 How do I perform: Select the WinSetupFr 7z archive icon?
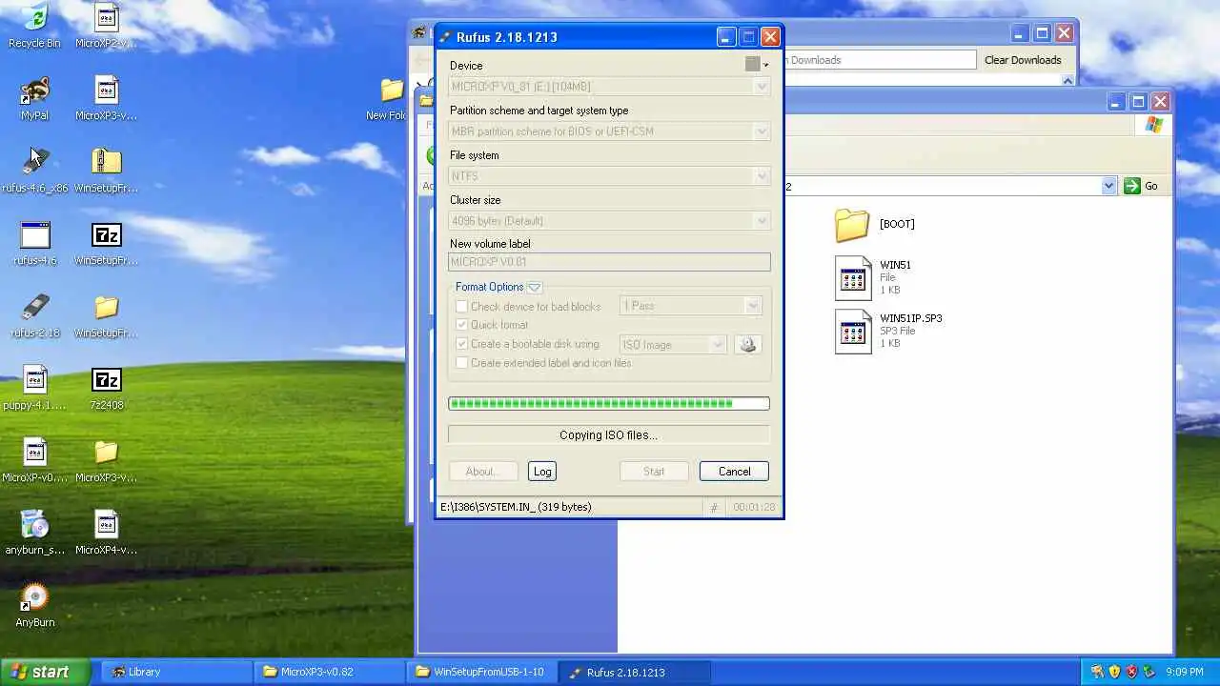(x=106, y=243)
